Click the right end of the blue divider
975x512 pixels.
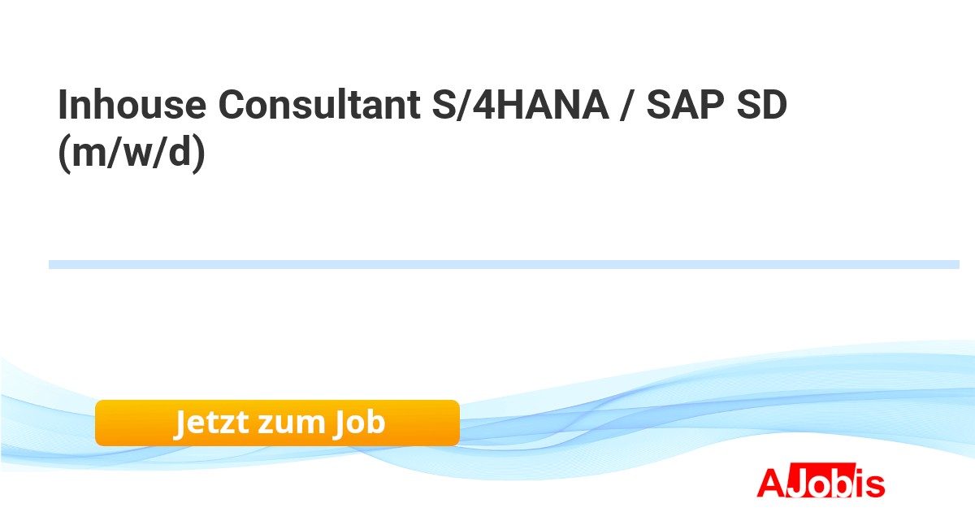(954, 264)
